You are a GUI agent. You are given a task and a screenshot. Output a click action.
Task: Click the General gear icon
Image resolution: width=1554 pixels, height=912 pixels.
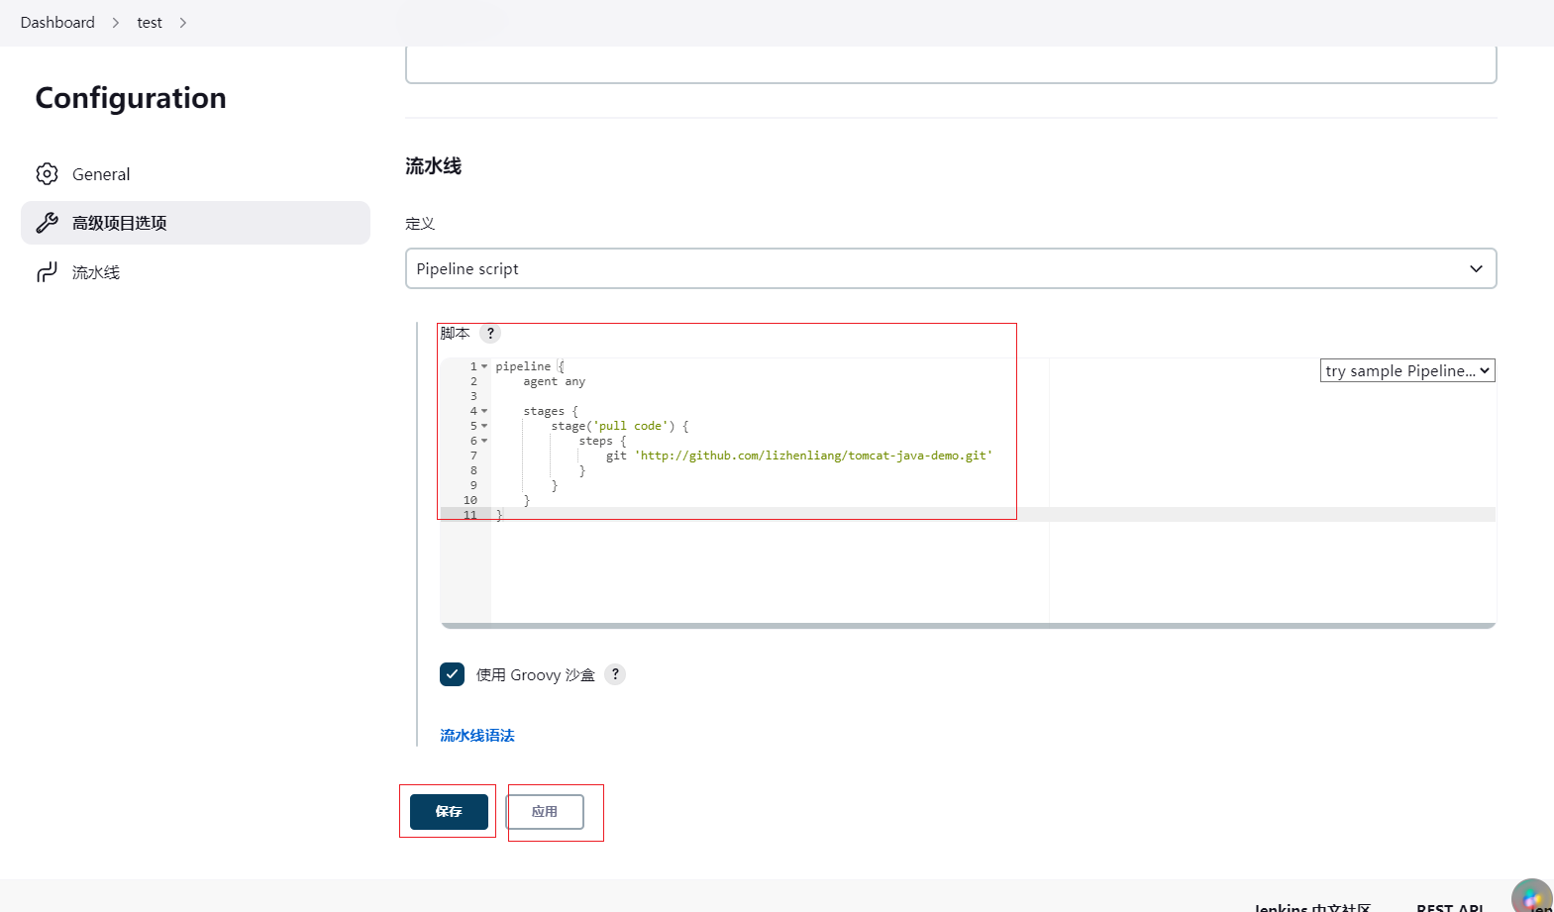[x=47, y=174]
